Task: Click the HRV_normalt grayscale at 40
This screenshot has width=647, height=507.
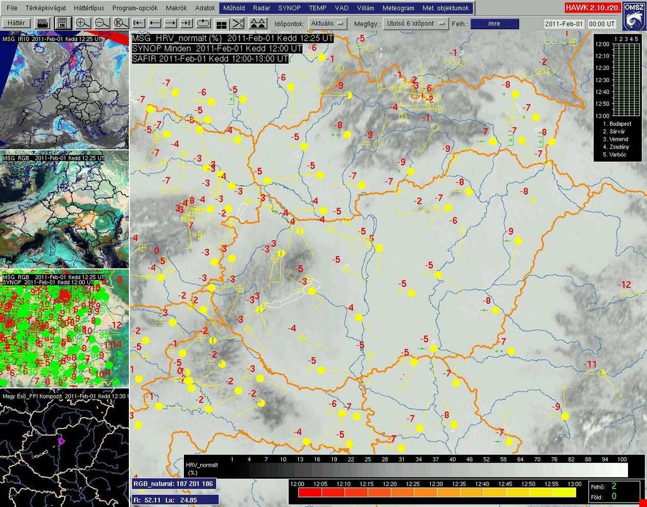Action: [x=452, y=470]
